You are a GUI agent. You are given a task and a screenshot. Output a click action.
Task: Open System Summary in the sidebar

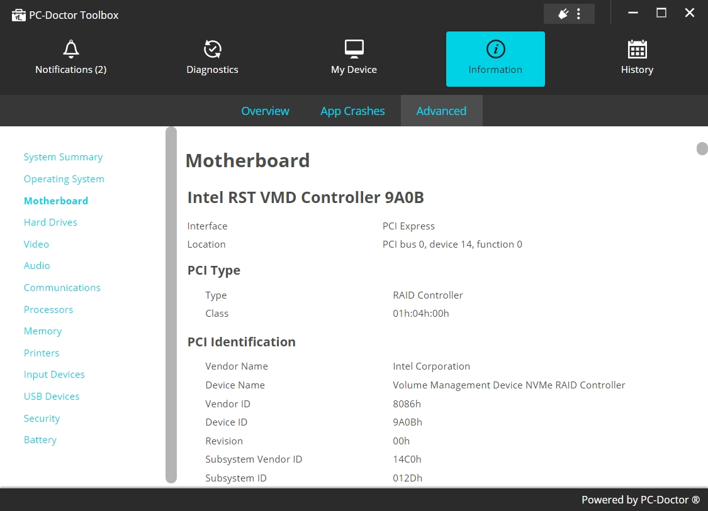[x=63, y=157]
